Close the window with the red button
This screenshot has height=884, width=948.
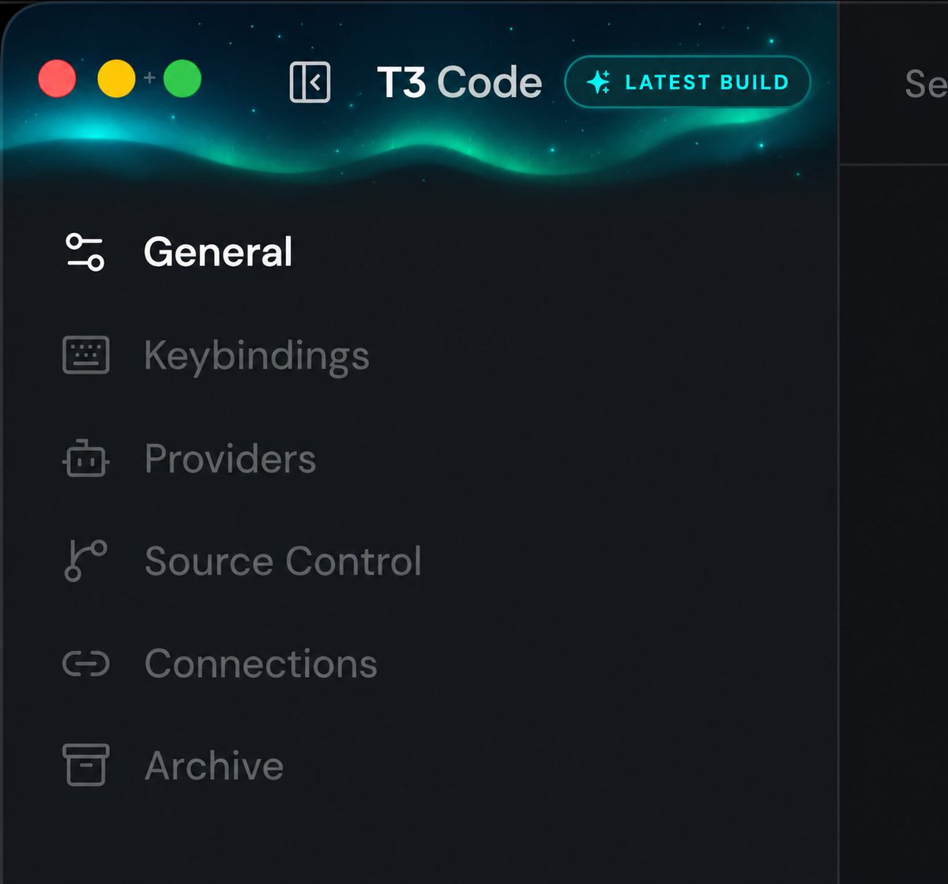pyautogui.click(x=57, y=79)
